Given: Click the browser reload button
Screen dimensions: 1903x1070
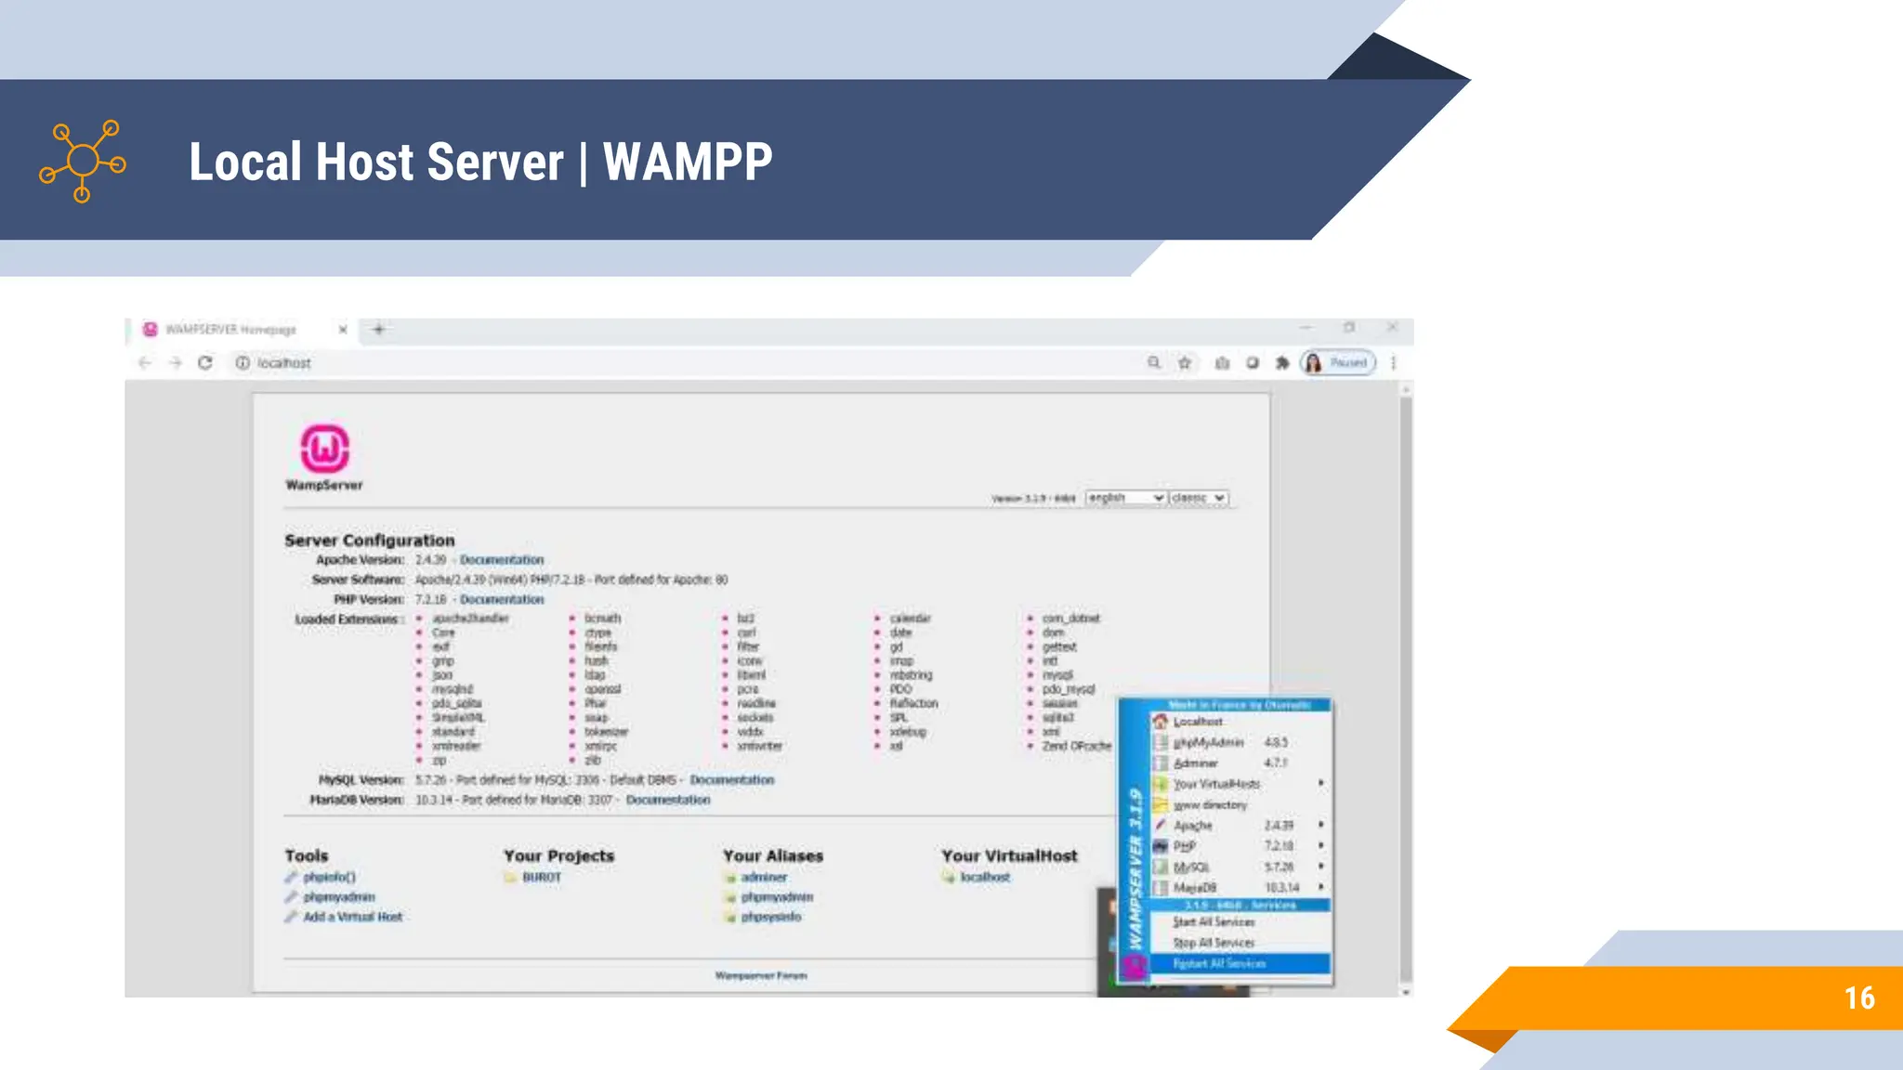Looking at the screenshot, I should 205,363.
